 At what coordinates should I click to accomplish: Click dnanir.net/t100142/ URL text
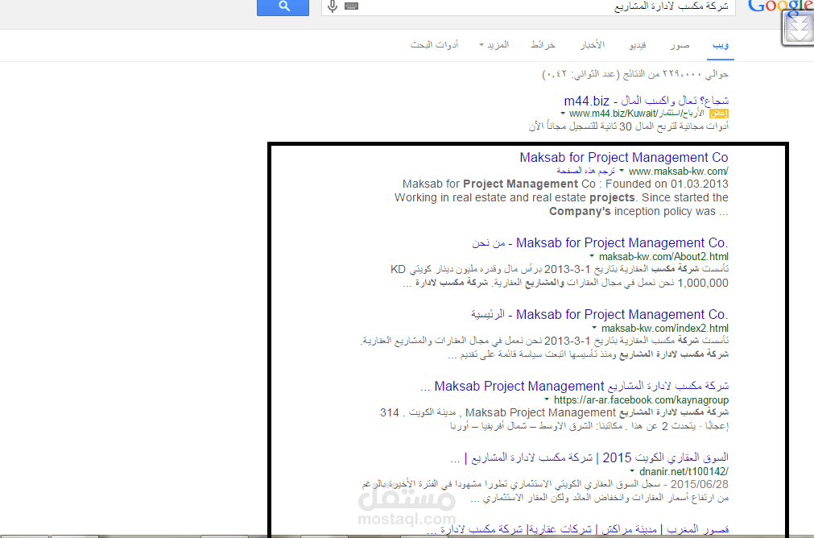tap(684, 471)
